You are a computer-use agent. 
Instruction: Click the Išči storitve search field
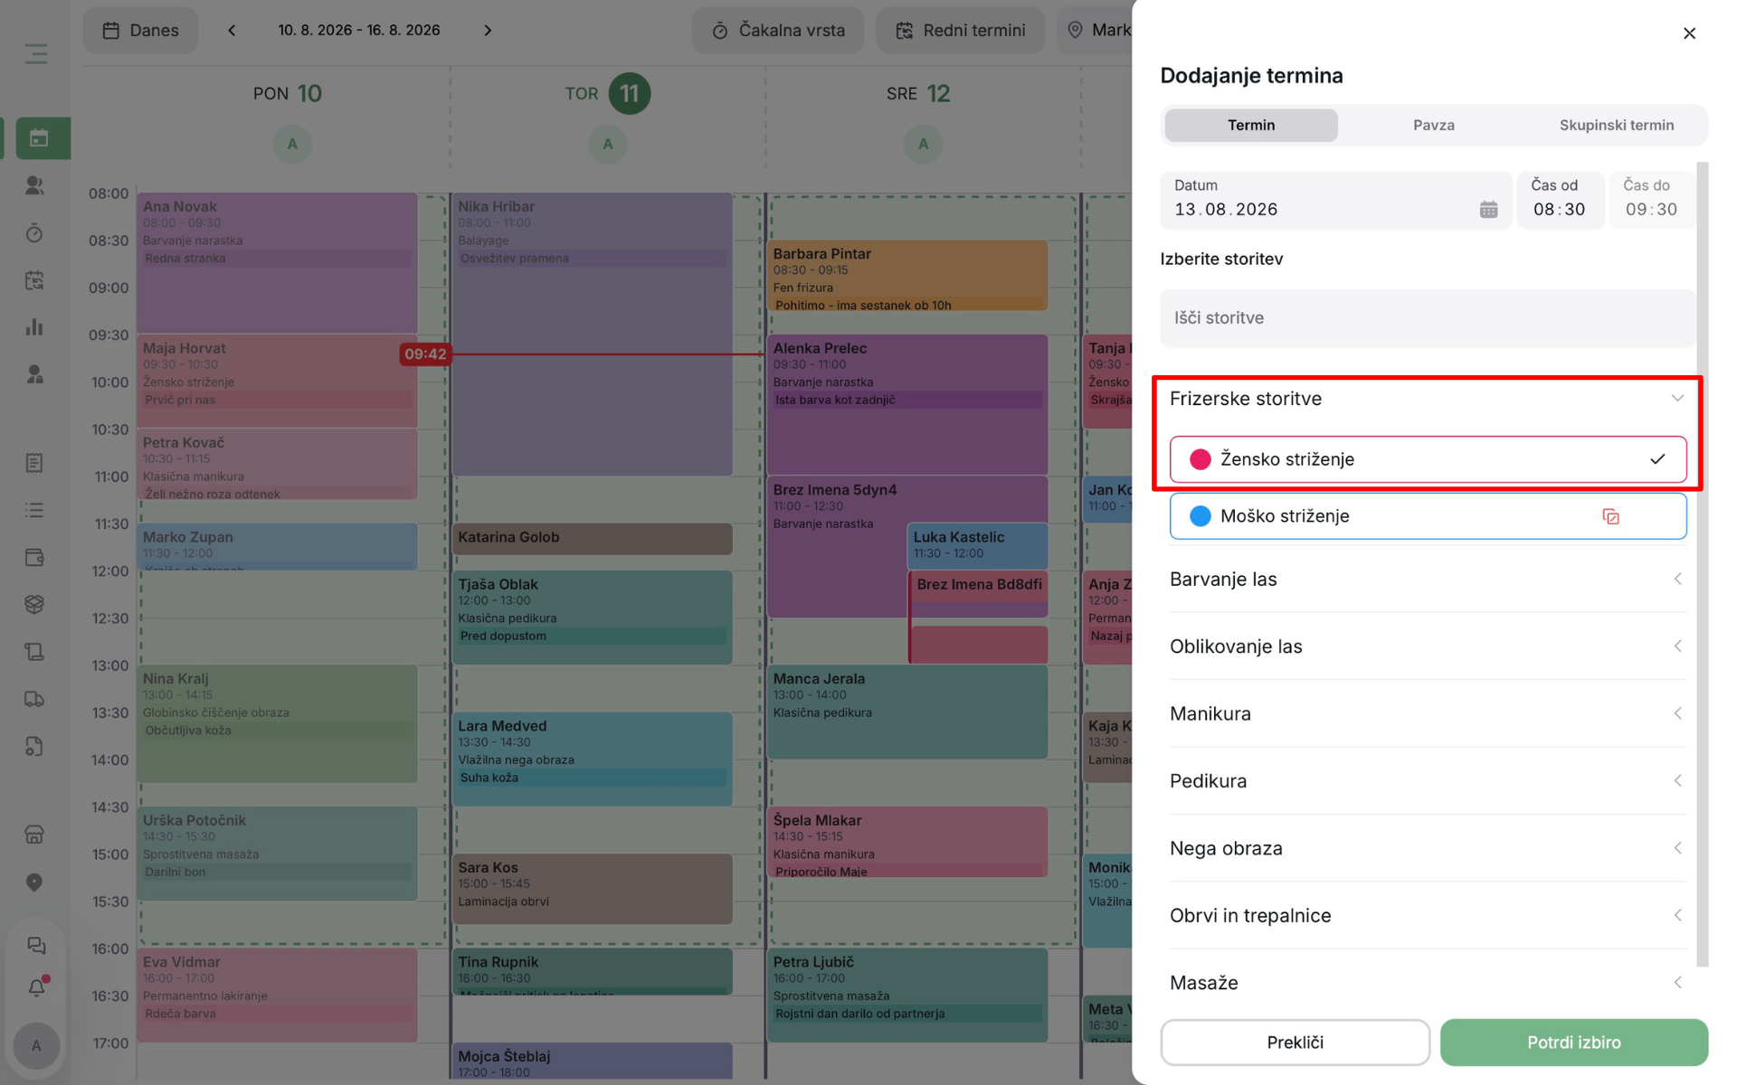pyautogui.click(x=1428, y=318)
